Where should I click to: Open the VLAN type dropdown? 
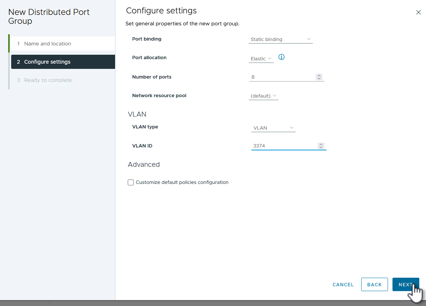(x=273, y=128)
